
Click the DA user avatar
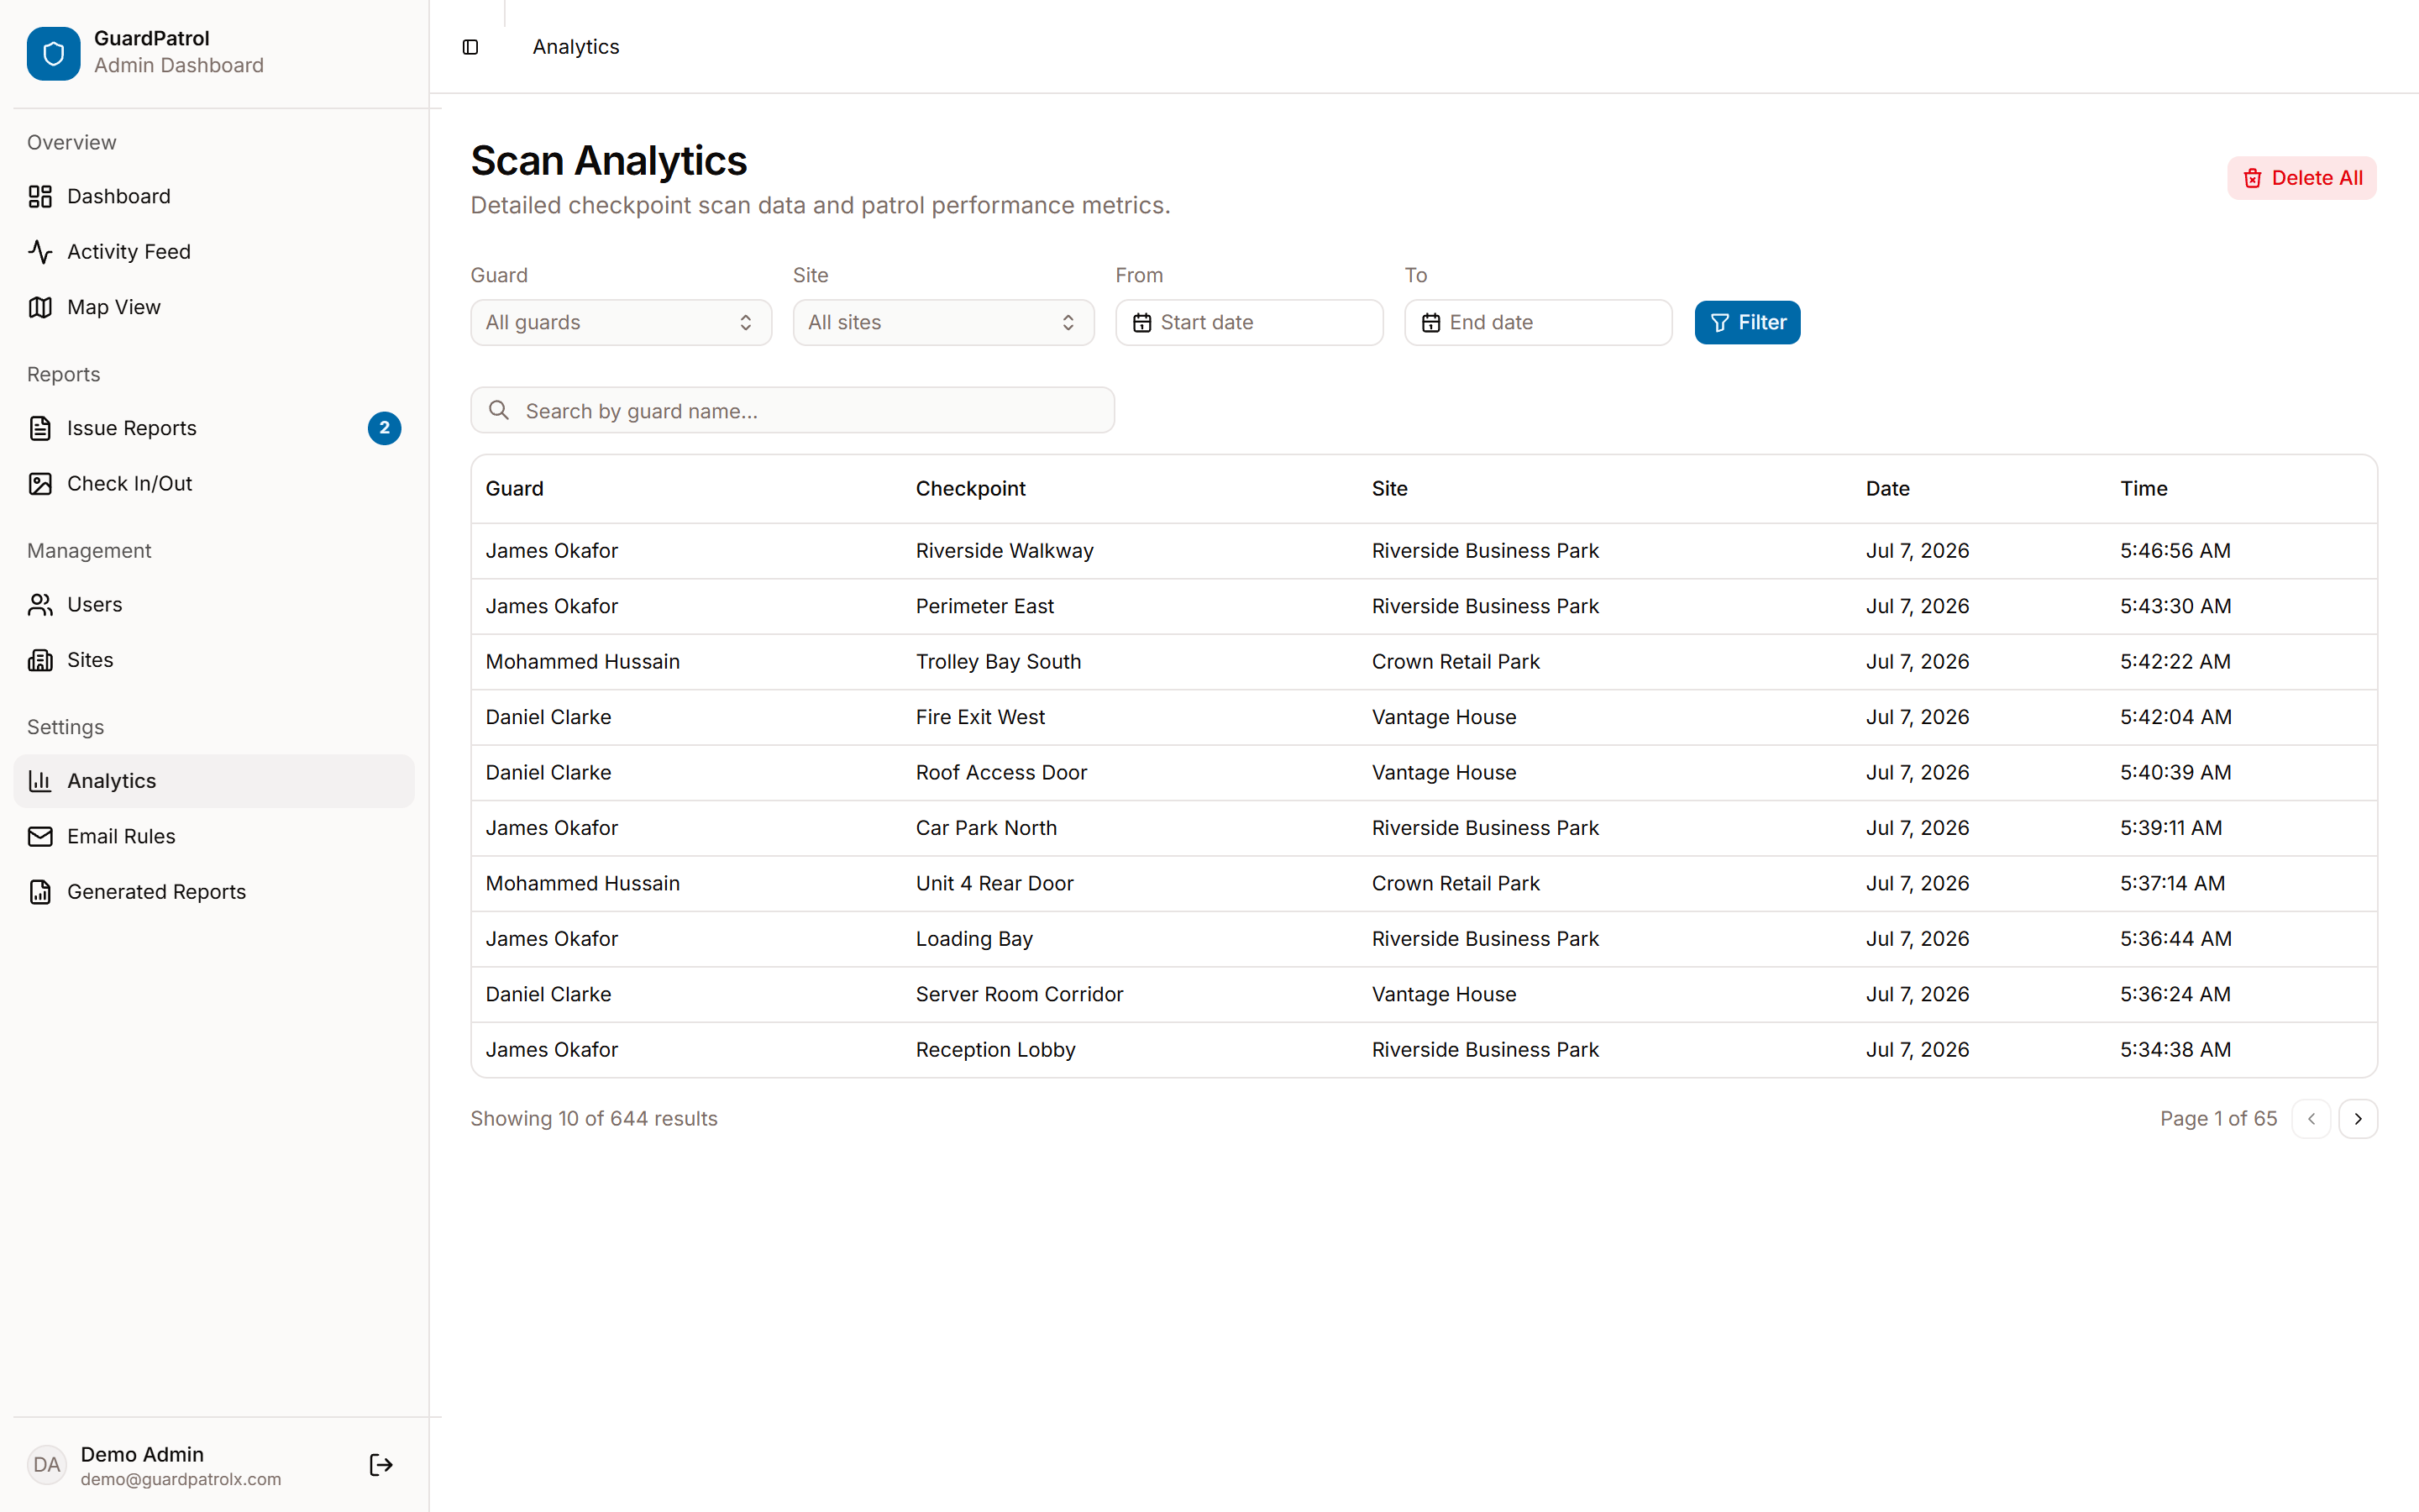(x=46, y=1465)
